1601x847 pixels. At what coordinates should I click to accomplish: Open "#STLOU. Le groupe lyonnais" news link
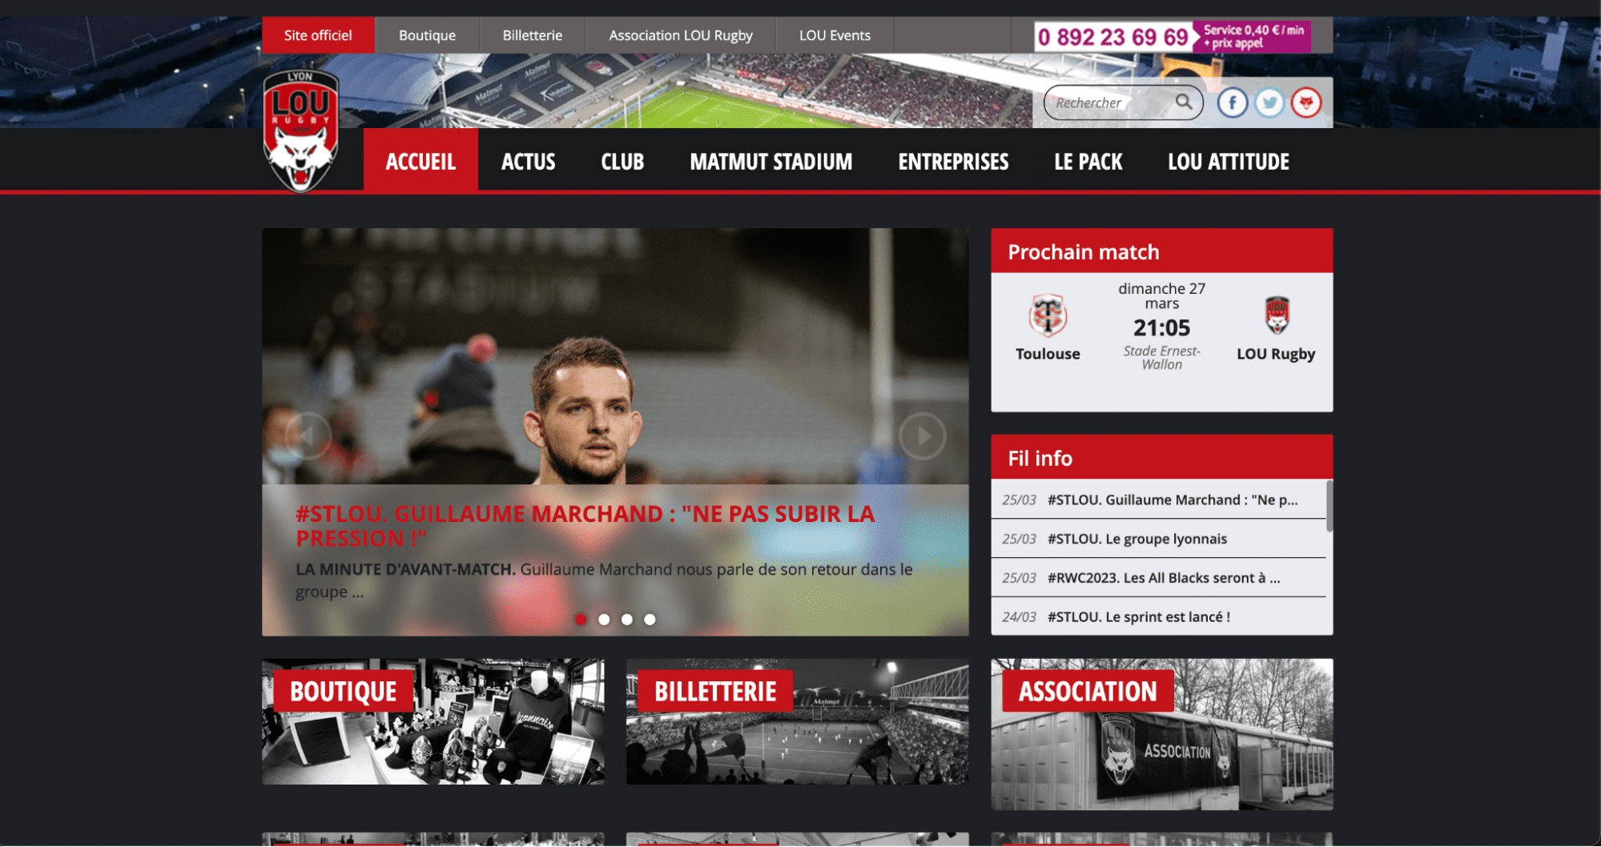click(1137, 539)
